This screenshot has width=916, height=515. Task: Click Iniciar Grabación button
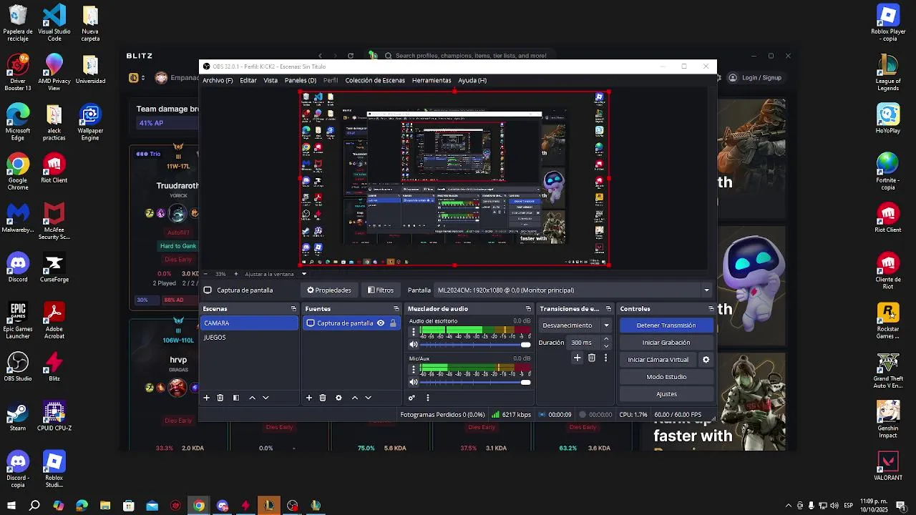pos(666,343)
